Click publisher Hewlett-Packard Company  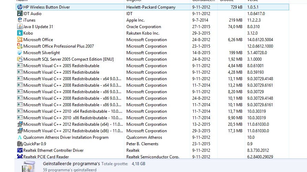151,7
